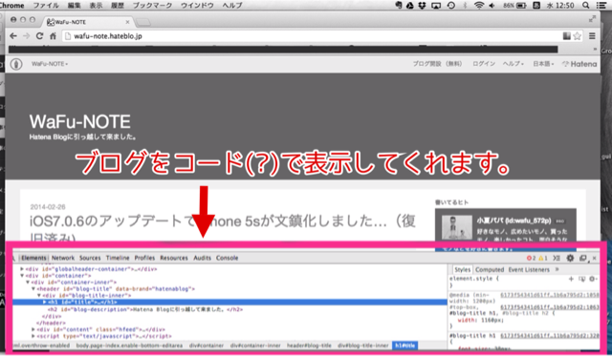612x356 pixels.
Task: Switch to the Console tab in DevTools
Action: click(x=228, y=258)
